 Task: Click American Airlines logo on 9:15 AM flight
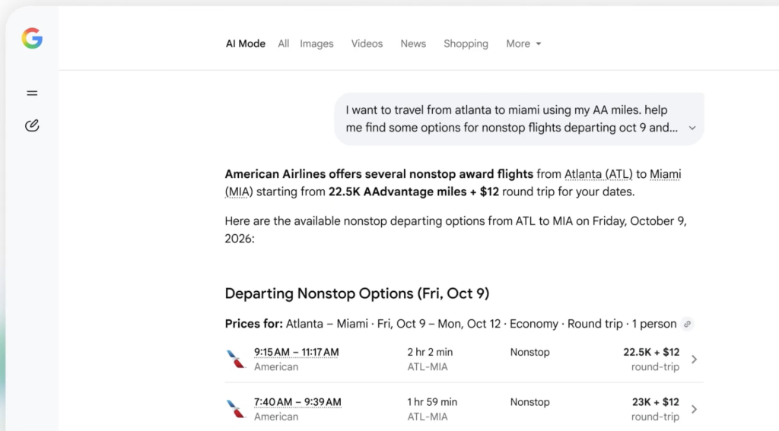(236, 359)
